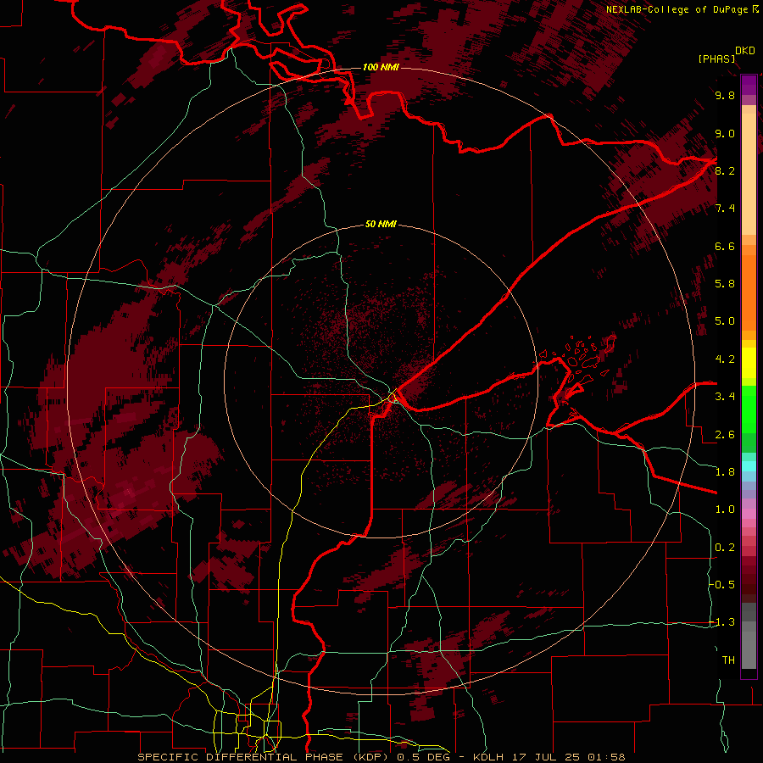Select the purple top segment of color bar
Screen dimensions: 763x763
click(749, 85)
